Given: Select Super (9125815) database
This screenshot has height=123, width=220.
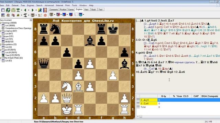Looking at the screenshot, I should coord(9,50).
